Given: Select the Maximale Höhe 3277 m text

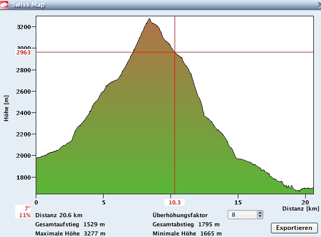Looking at the screenshot, I should (70, 233).
